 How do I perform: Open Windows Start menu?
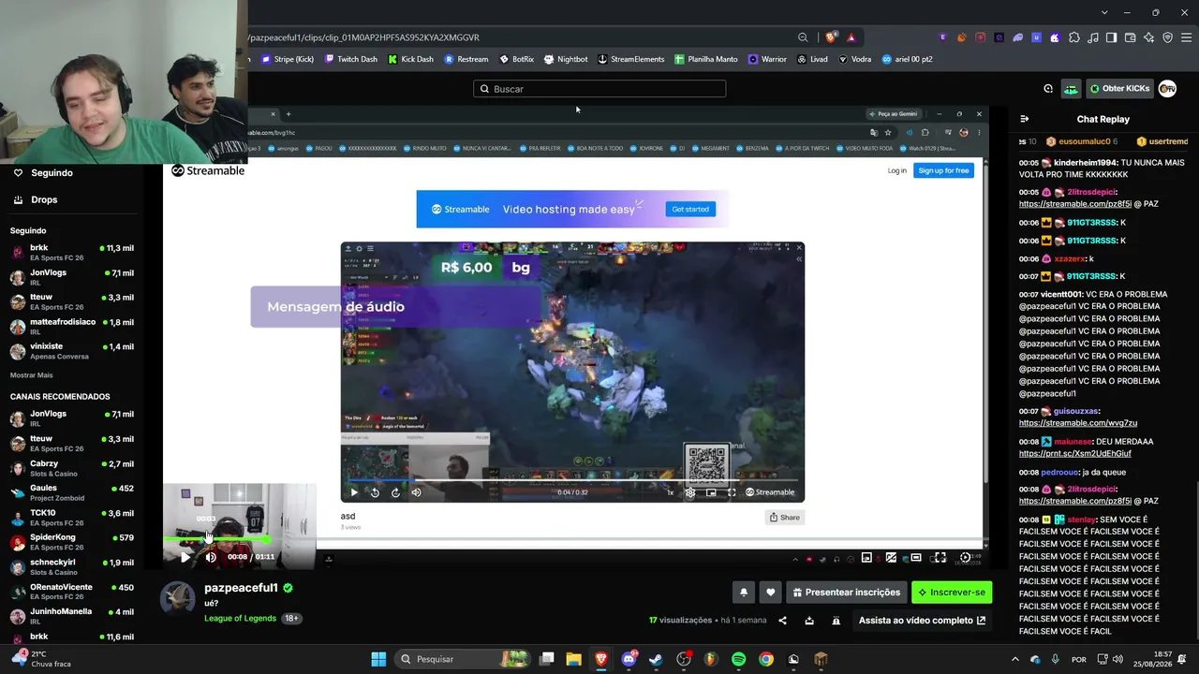pos(378,659)
